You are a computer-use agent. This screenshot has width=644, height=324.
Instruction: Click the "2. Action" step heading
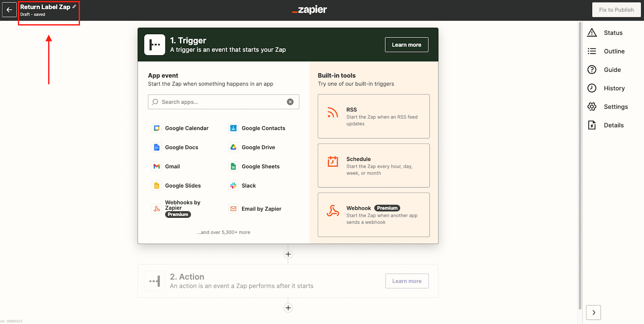click(x=187, y=277)
